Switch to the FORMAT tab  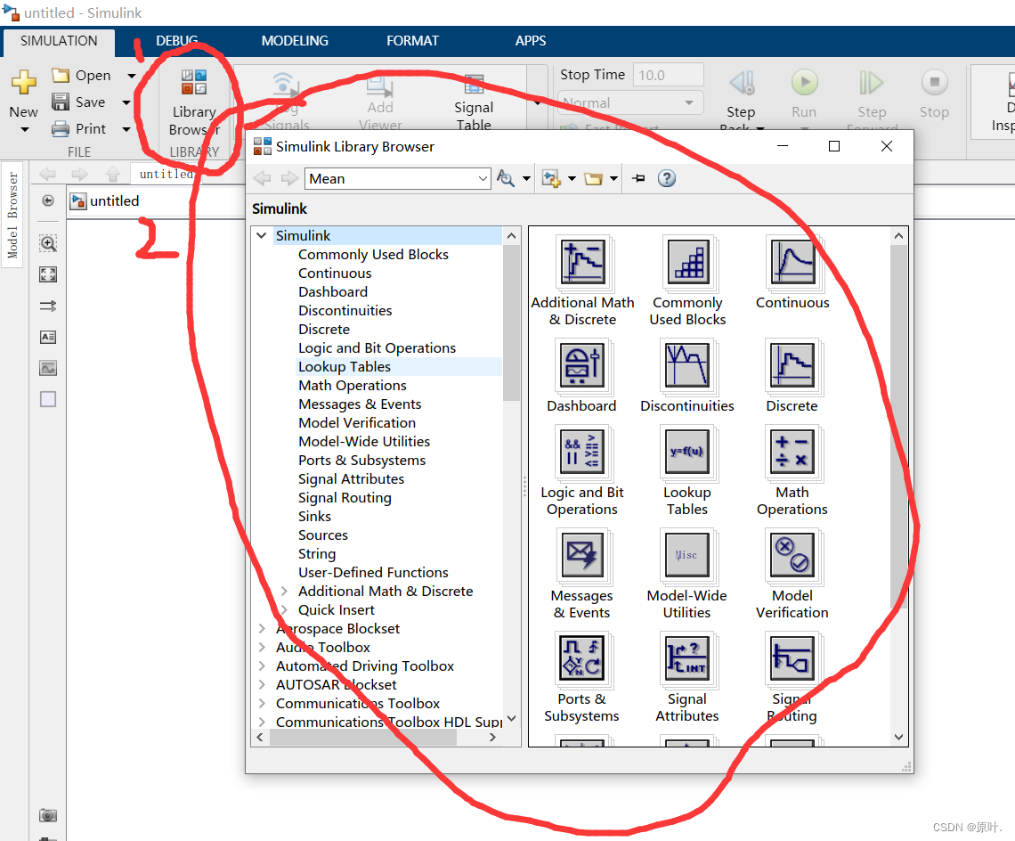(x=412, y=41)
